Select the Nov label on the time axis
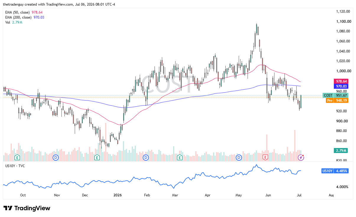356x217 pixels. [57, 195]
